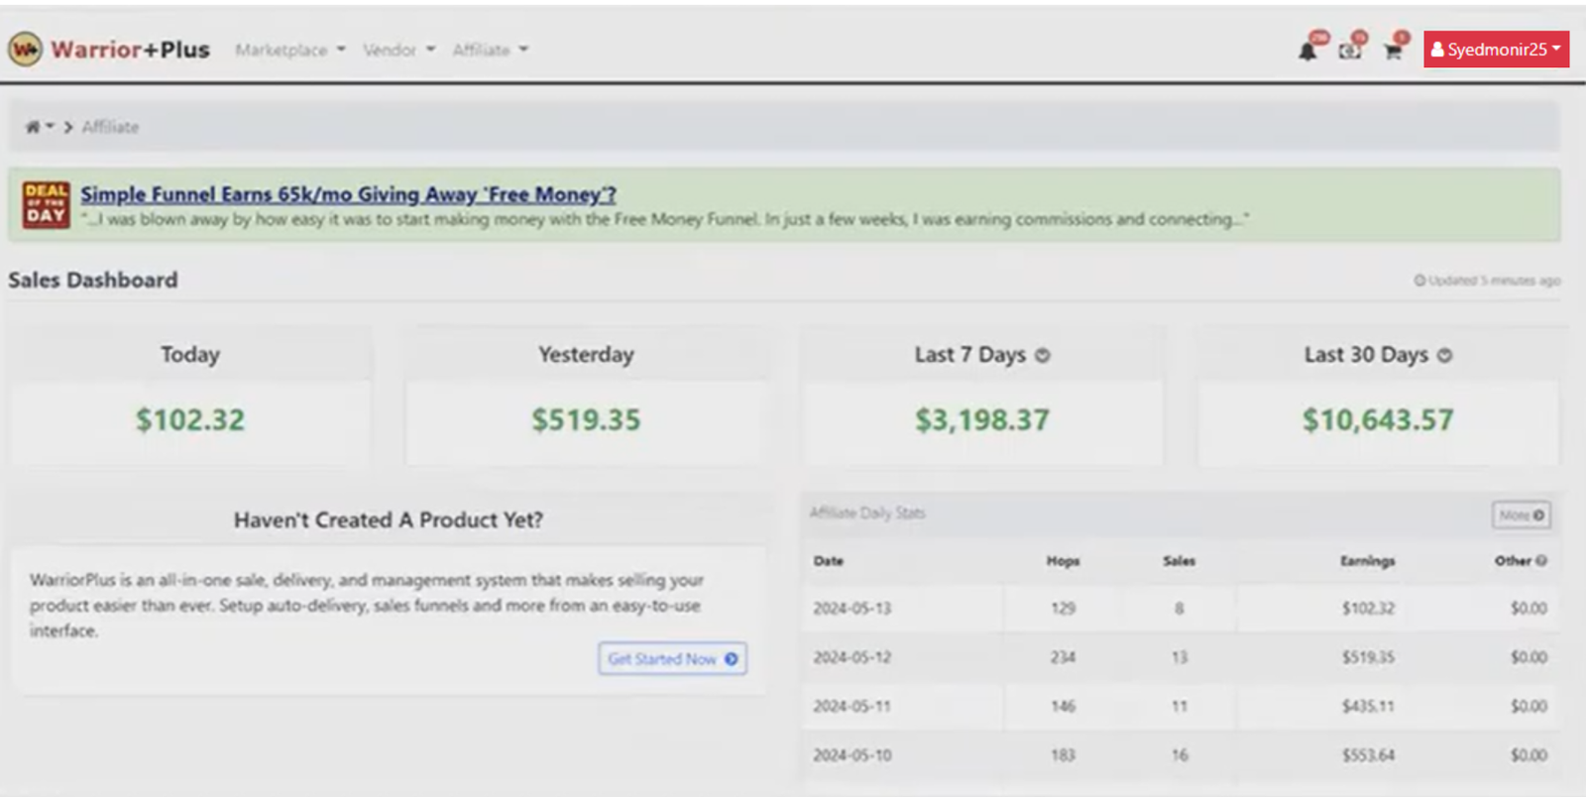Click the Warrior+Plus logo
The height and width of the screenshot is (797, 1586).
click(x=109, y=49)
